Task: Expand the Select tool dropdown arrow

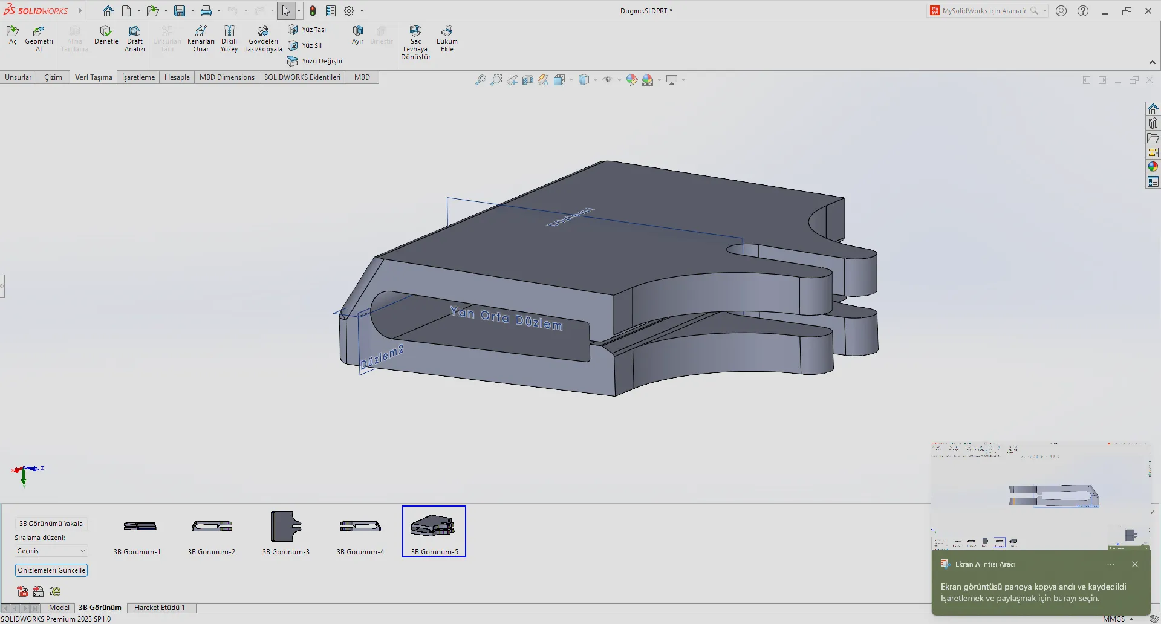Action: point(299,11)
